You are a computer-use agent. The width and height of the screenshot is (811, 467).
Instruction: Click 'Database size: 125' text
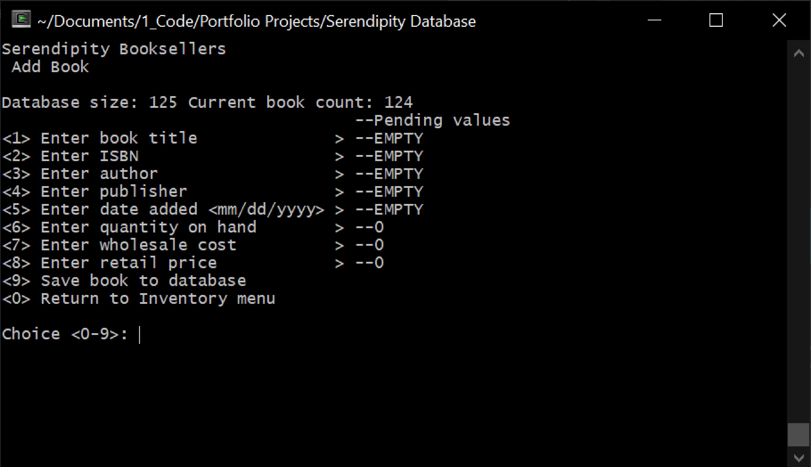point(89,103)
